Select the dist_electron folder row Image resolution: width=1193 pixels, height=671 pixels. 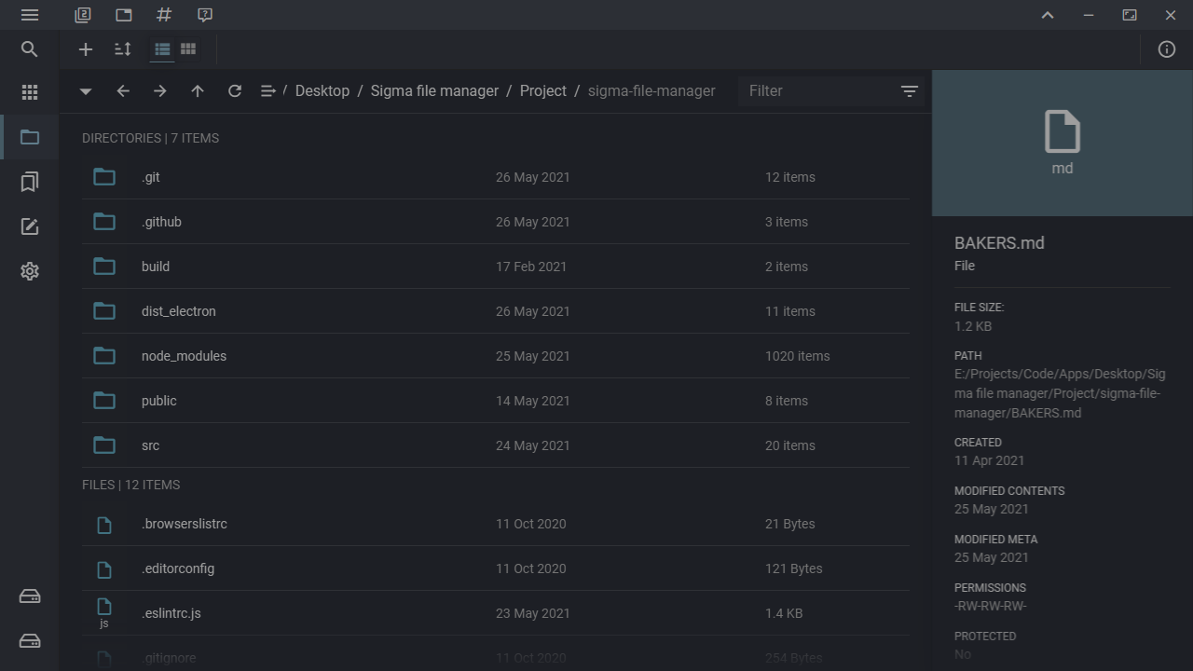[496, 311]
